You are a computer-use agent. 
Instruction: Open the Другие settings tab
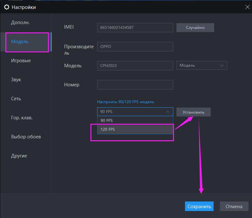point(19,156)
